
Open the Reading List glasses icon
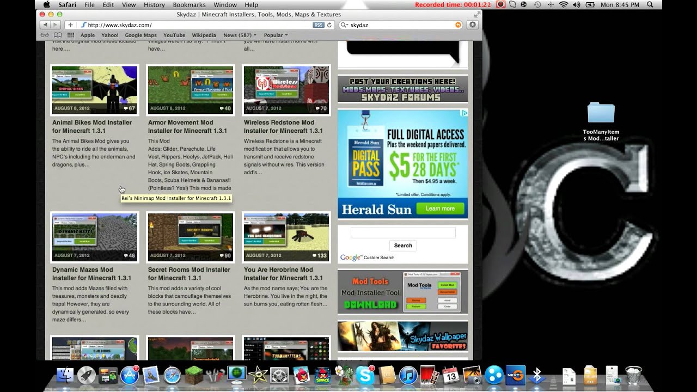pyautogui.click(x=44, y=35)
